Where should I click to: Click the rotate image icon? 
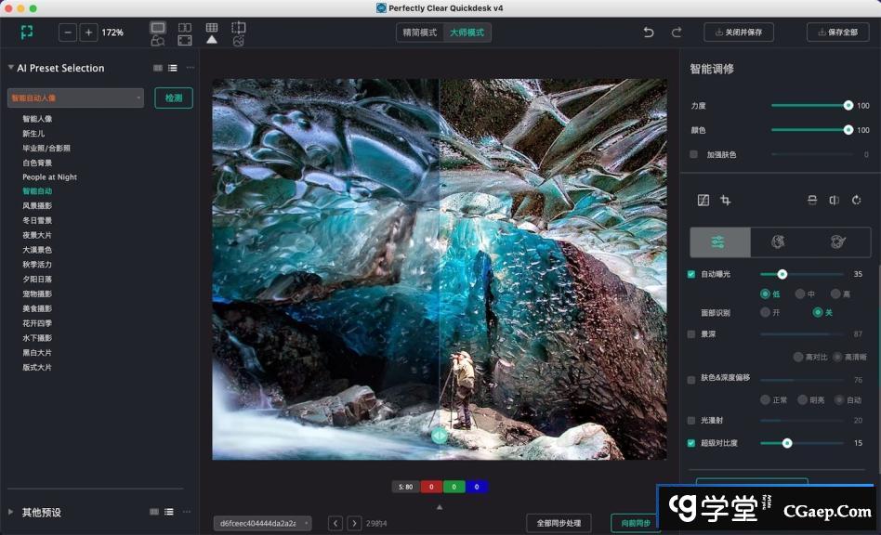856,201
